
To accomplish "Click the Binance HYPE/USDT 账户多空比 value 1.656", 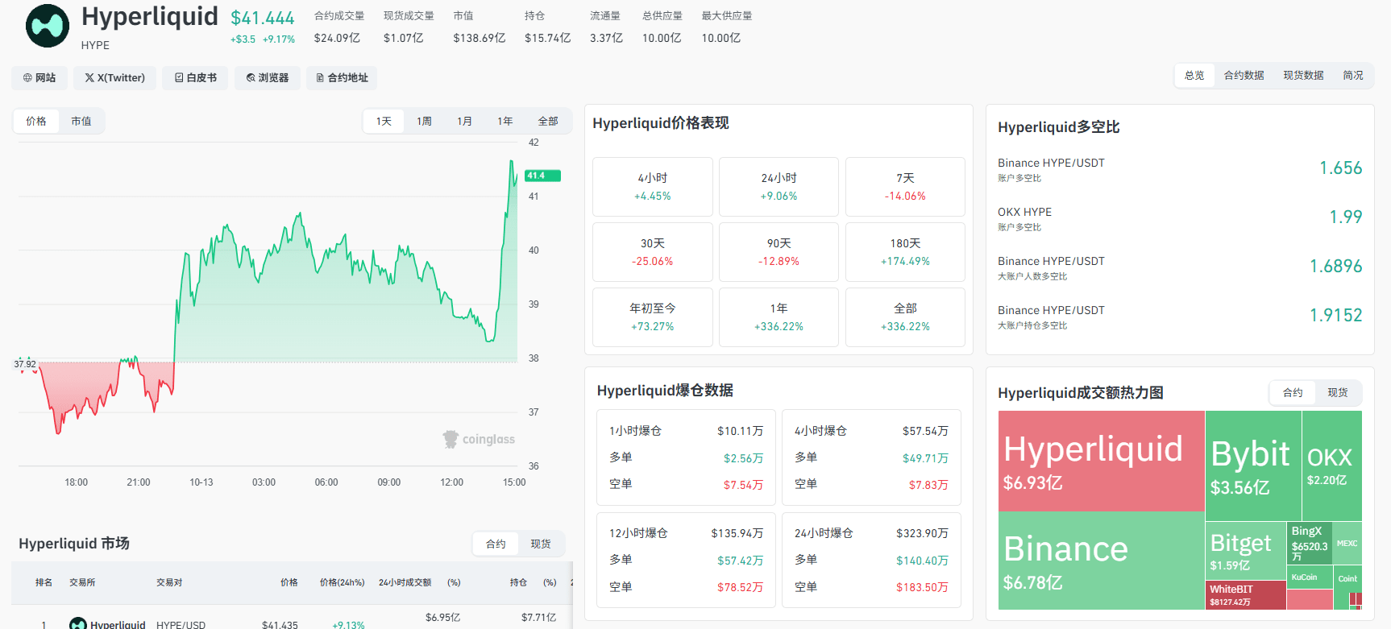I will [1340, 168].
